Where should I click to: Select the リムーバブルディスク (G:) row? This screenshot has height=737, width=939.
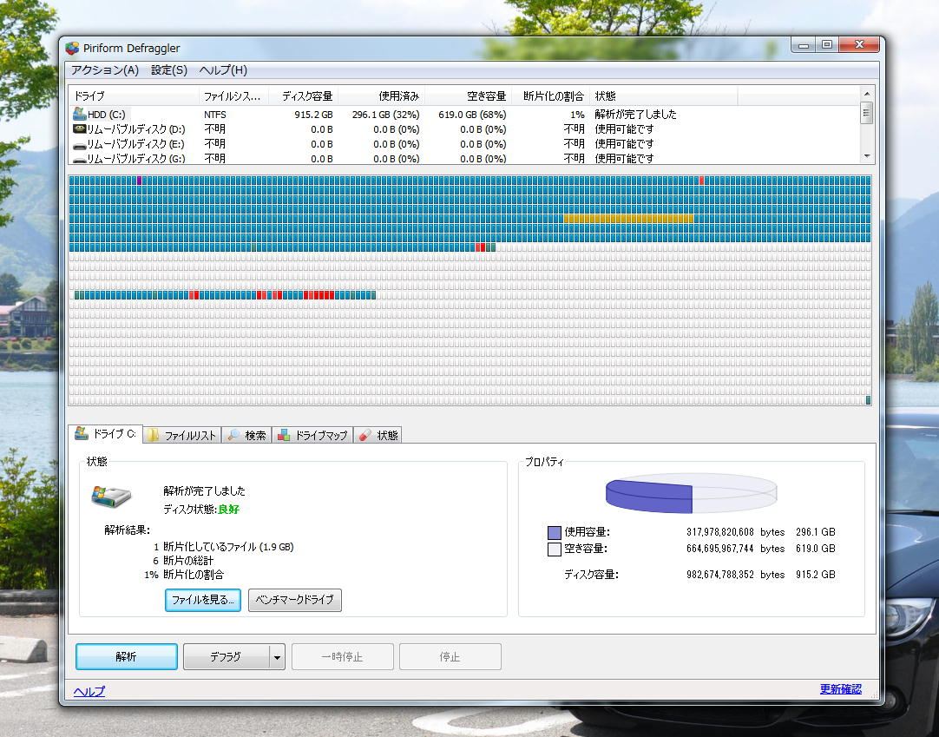[x=464, y=158]
